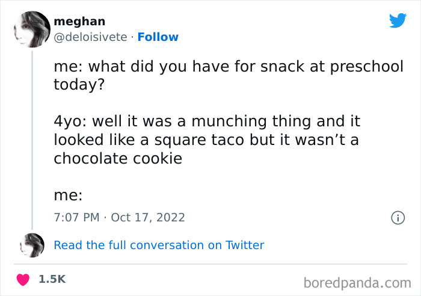Click small avatar beside full conversation link
Viewport: 421px width, 296px height.
click(32, 245)
